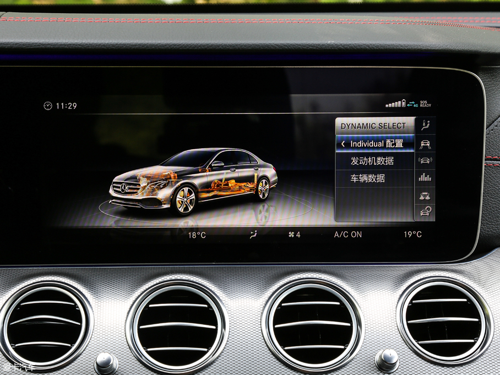This screenshot has height=375, width=500.
Task: Increase fan speed from level 4
Action: [298, 234]
